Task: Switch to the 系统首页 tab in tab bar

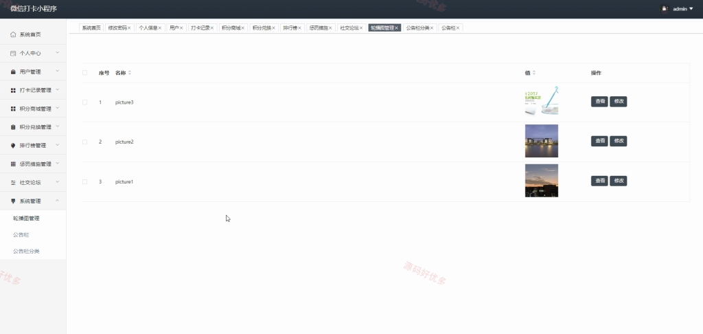Action: (x=91, y=27)
